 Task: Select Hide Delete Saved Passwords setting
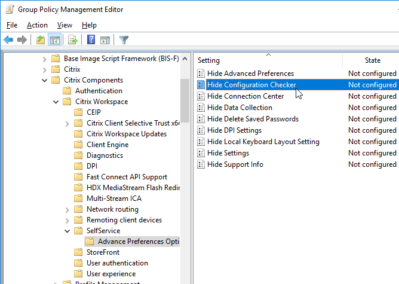click(253, 119)
